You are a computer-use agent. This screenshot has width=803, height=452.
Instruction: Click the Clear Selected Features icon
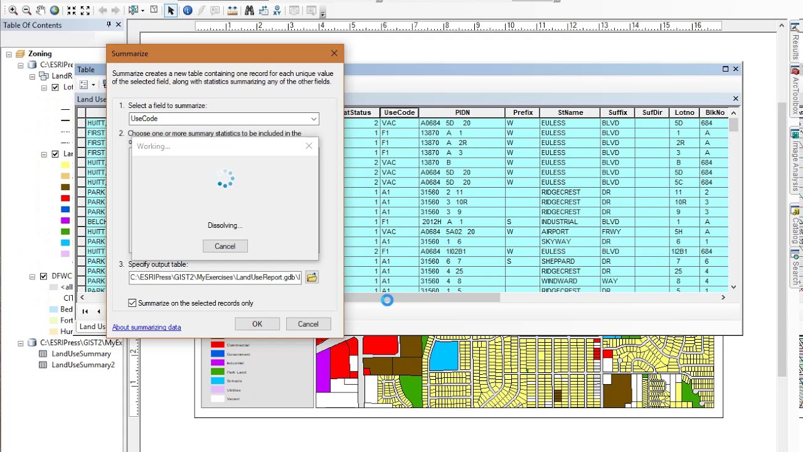coord(154,11)
